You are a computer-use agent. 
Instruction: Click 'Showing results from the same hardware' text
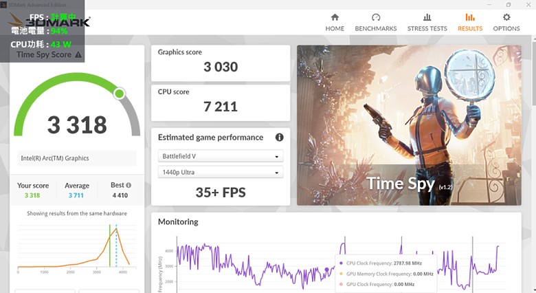(x=77, y=213)
